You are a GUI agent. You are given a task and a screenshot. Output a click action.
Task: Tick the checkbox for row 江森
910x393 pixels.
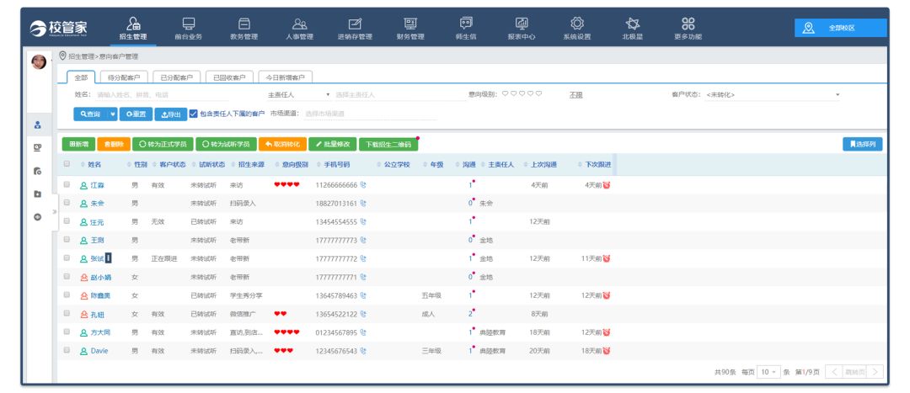67,184
